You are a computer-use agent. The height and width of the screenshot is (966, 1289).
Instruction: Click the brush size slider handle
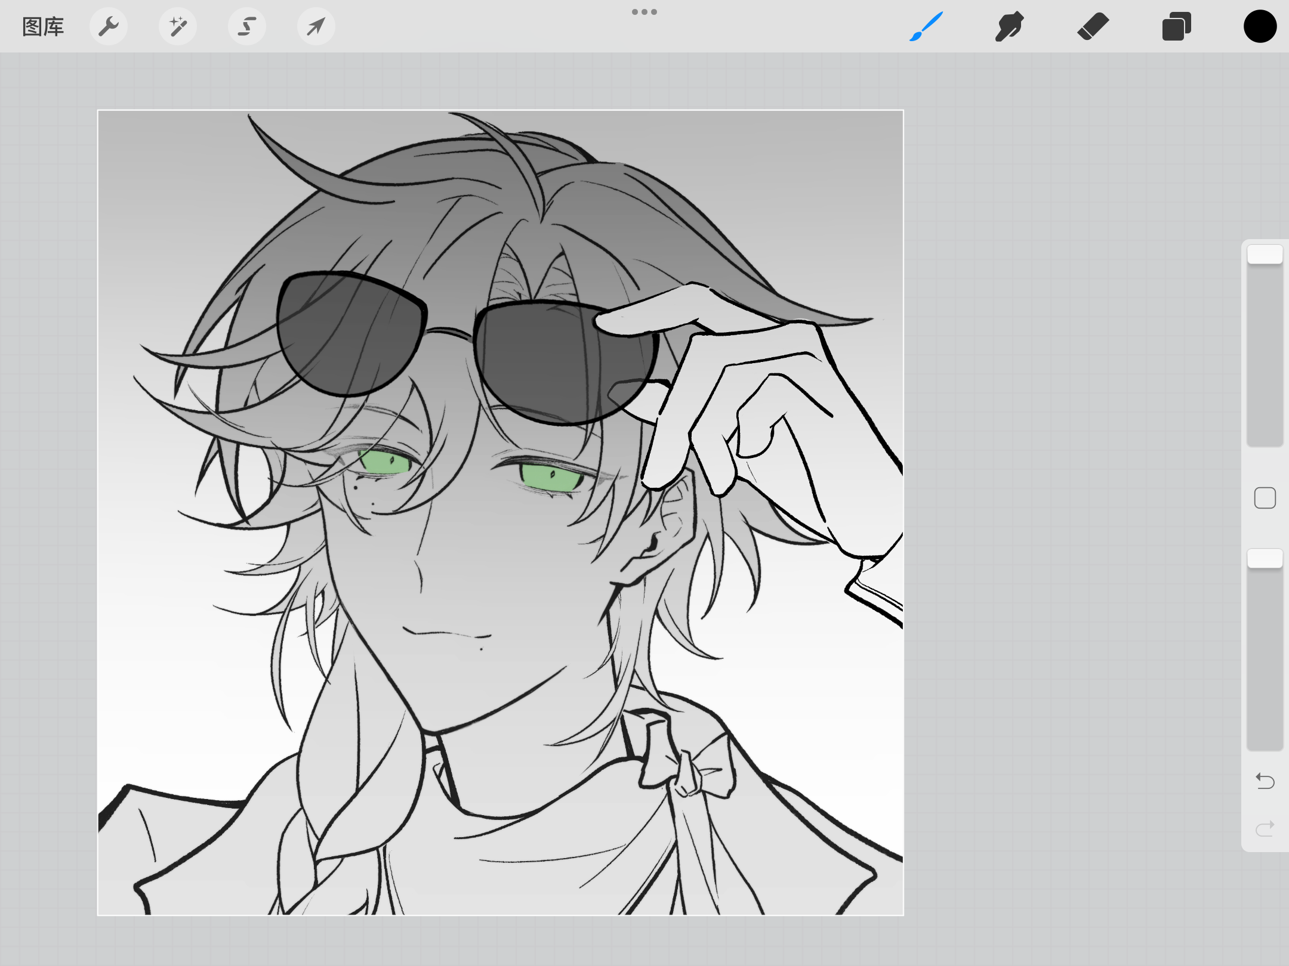pyautogui.click(x=1265, y=255)
